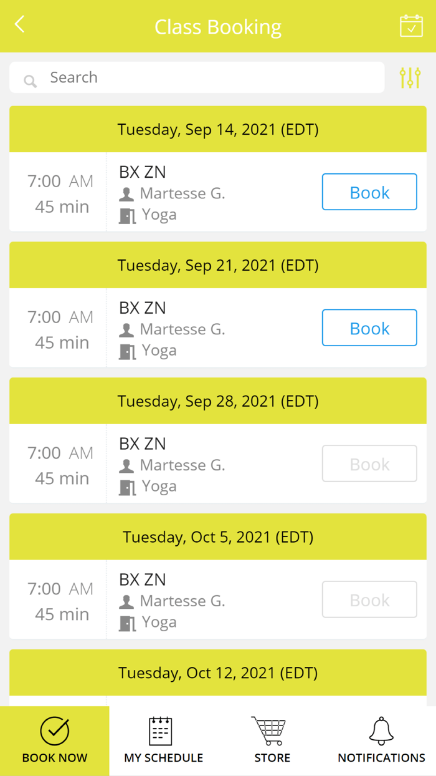Tap the back arrow icon
The image size is (436, 776).
20,25
